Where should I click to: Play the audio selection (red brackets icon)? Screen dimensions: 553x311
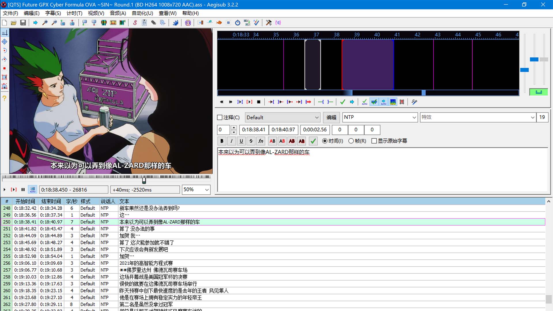(x=249, y=102)
